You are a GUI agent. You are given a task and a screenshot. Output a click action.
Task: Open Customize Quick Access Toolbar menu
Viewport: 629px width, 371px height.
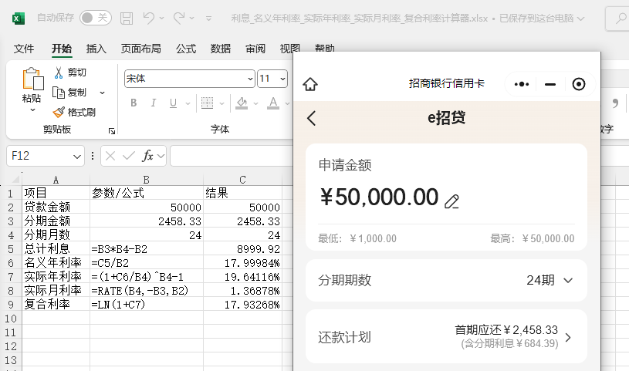point(208,18)
